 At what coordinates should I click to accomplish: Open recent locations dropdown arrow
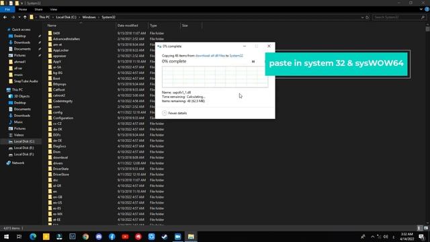click(19, 17)
